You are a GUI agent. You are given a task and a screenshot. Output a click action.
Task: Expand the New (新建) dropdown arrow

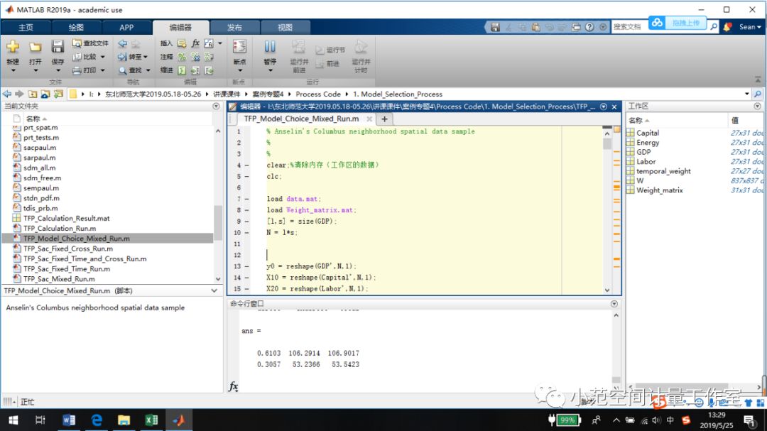click(13, 70)
